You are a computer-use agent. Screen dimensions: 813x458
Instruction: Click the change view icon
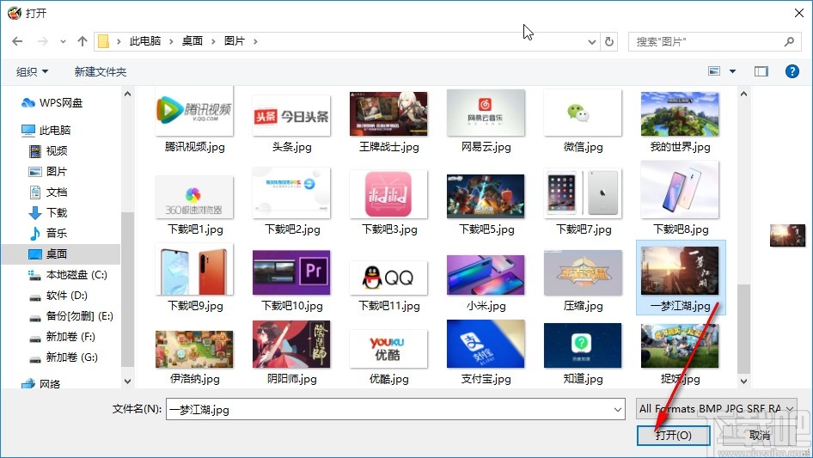click(x=714, y=71)
